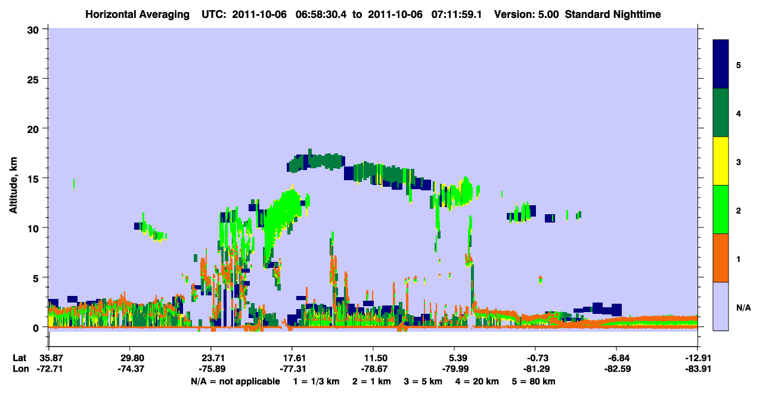775x398 pixels.
Task: Click the colorbar label 'N/A'
Action: pos(743,307)
